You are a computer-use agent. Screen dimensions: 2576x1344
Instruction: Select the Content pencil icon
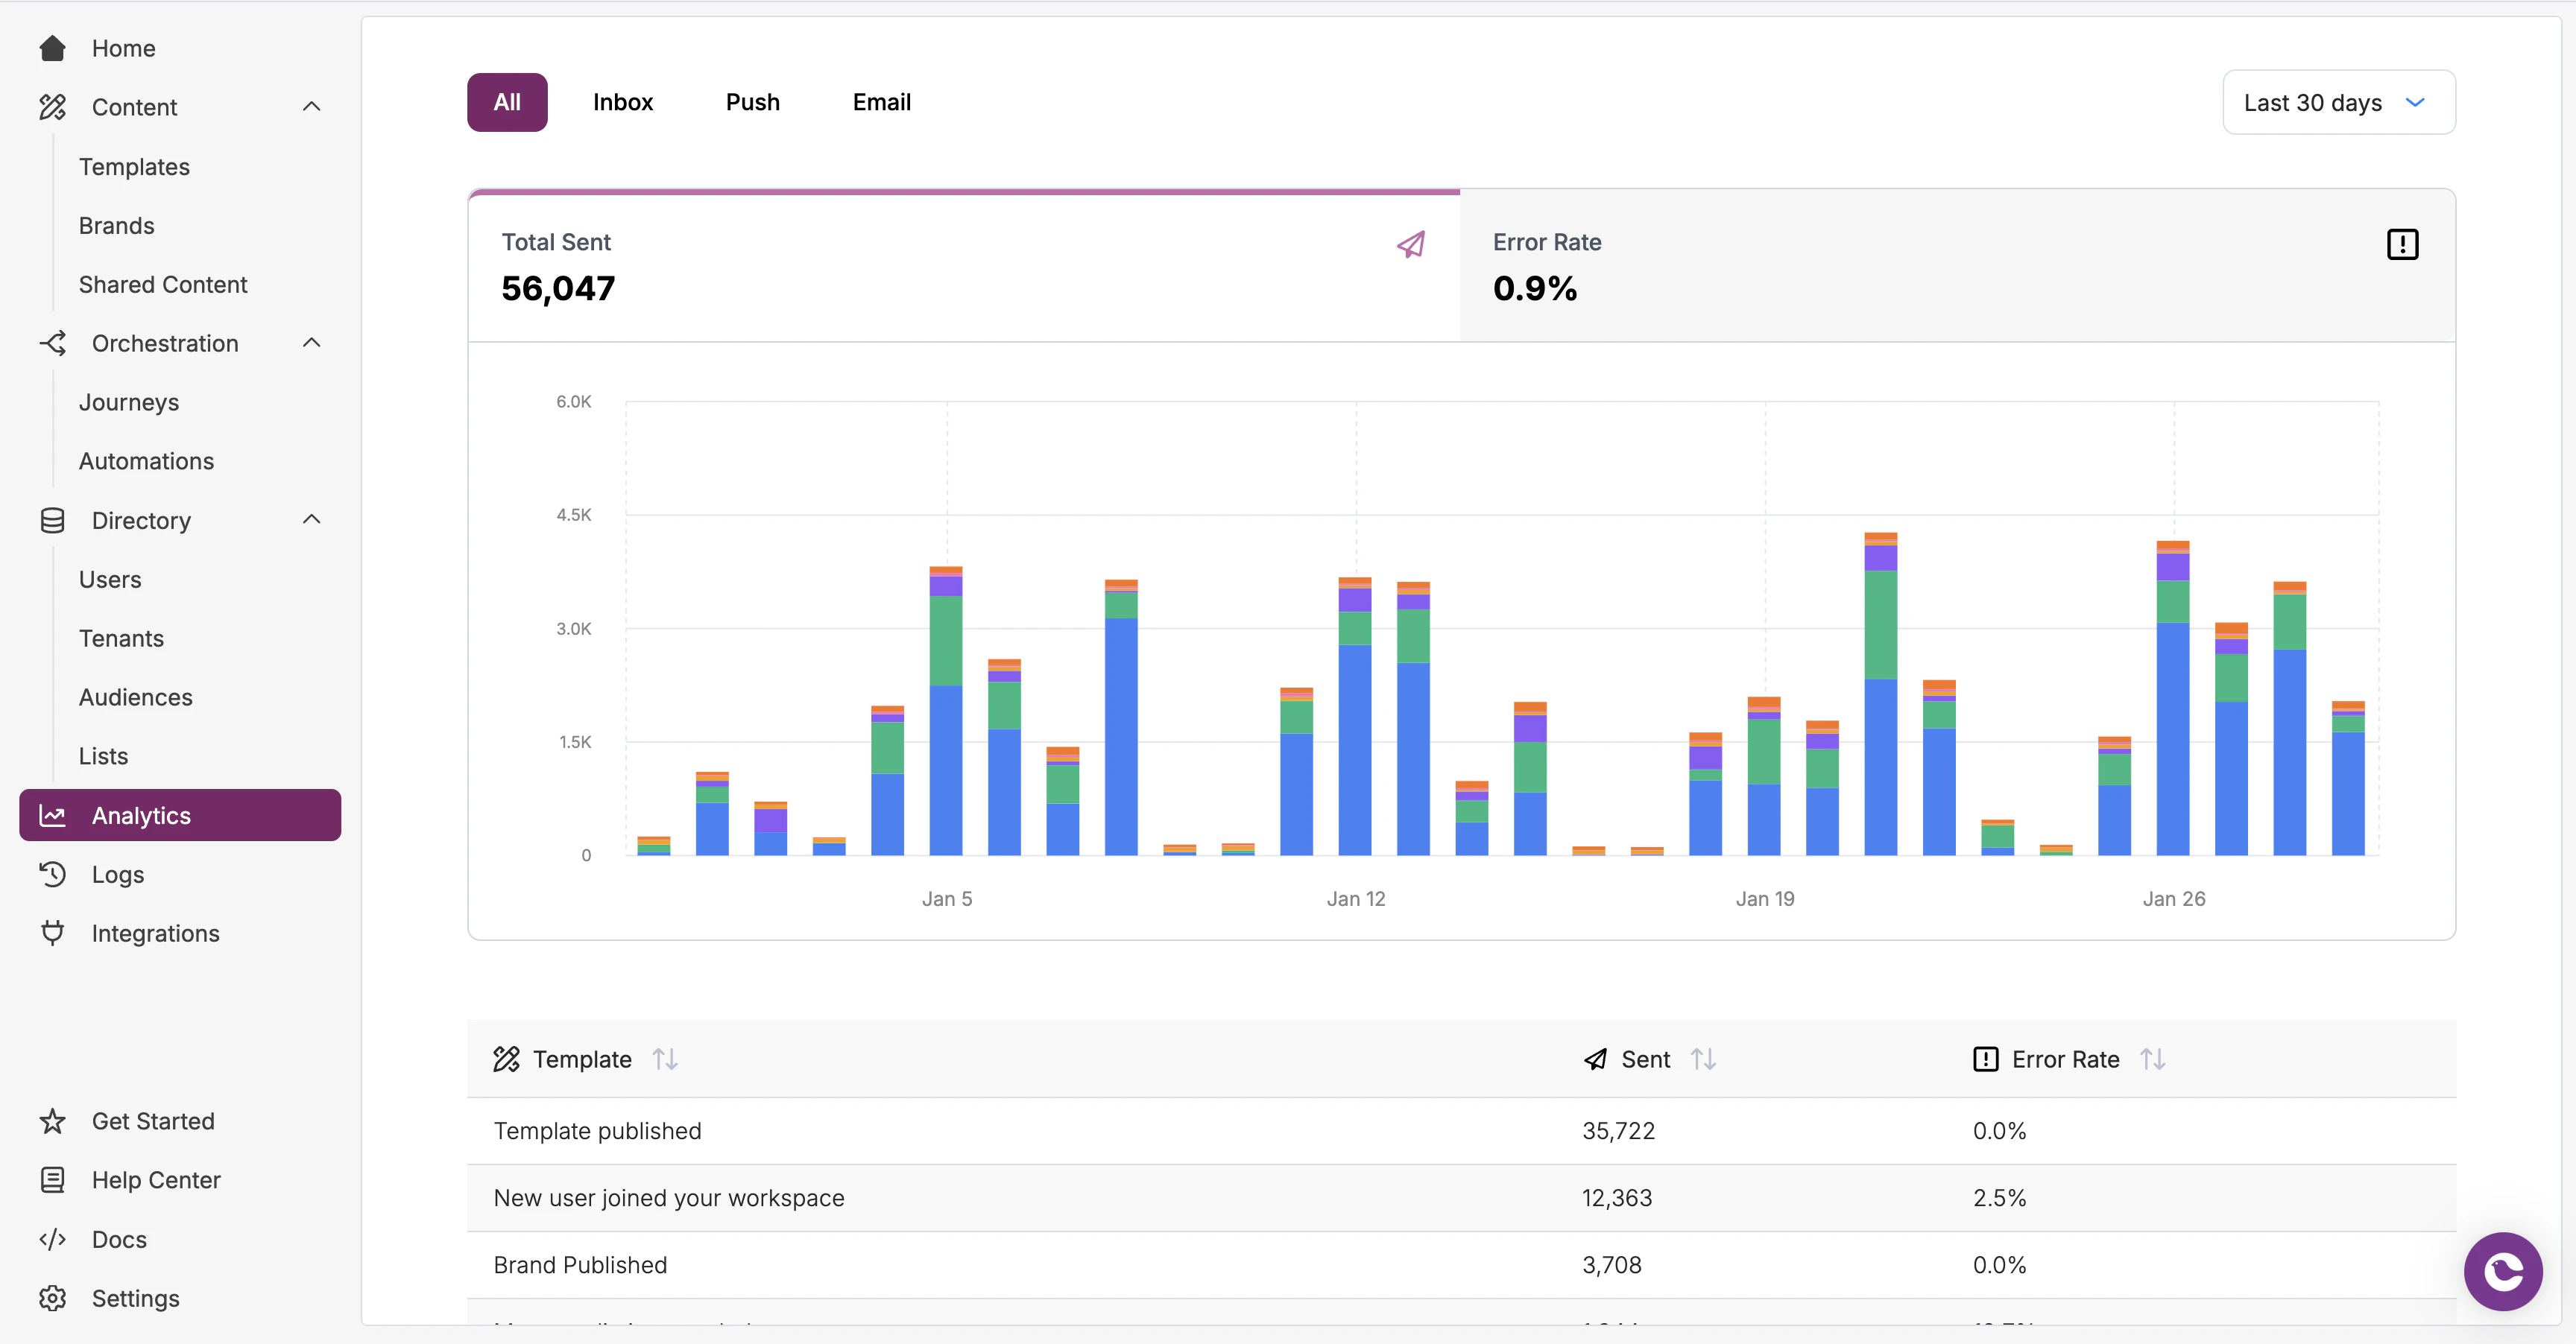(52, 107)
